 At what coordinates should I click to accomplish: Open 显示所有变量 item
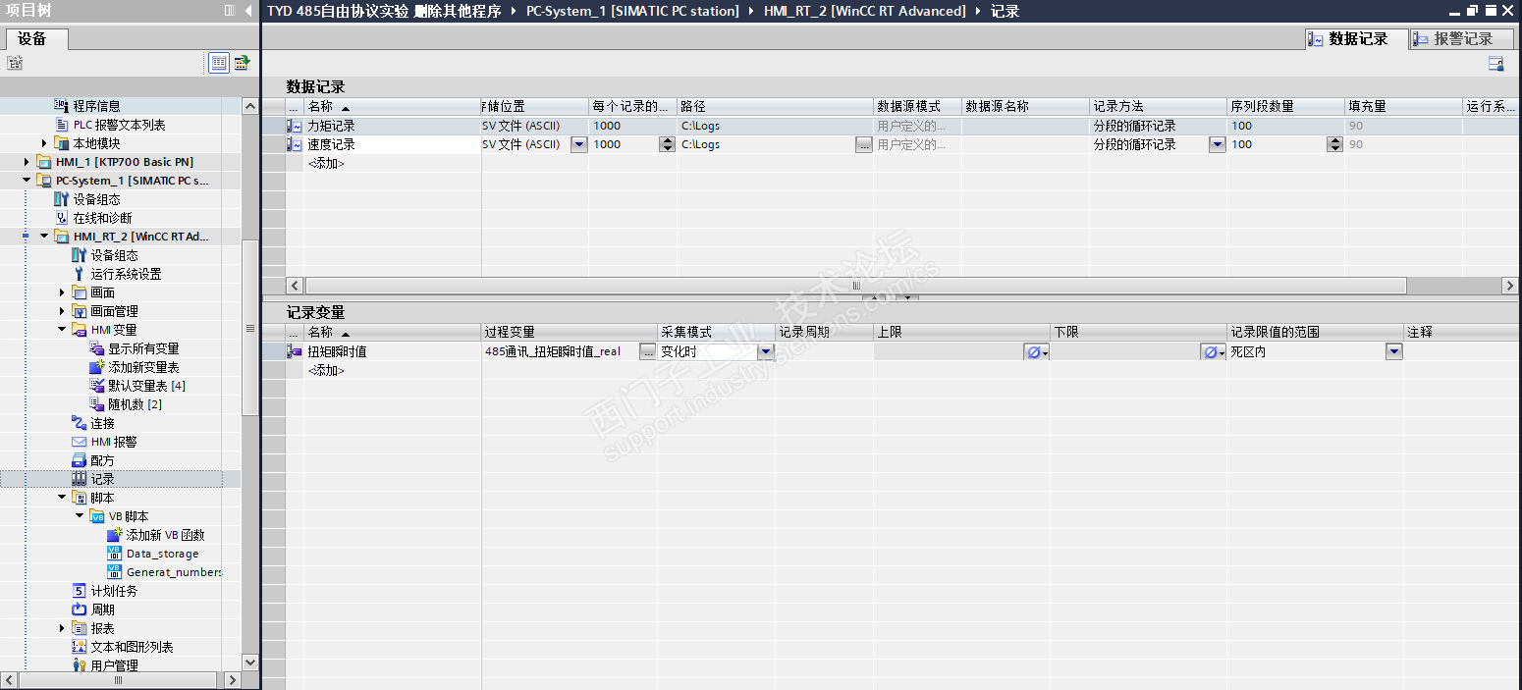click(x=143, y=348)
